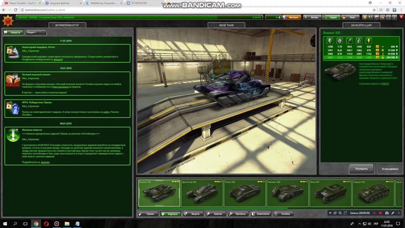Click the gold star icon in top bar

(x=365, y=17)
